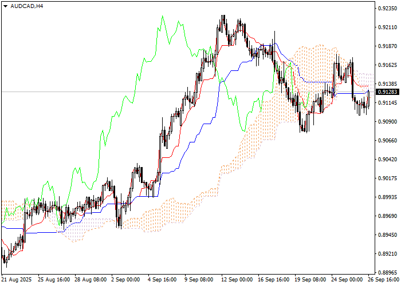Click the 0.92110 price scale label
401x286 pixels.
388,27
